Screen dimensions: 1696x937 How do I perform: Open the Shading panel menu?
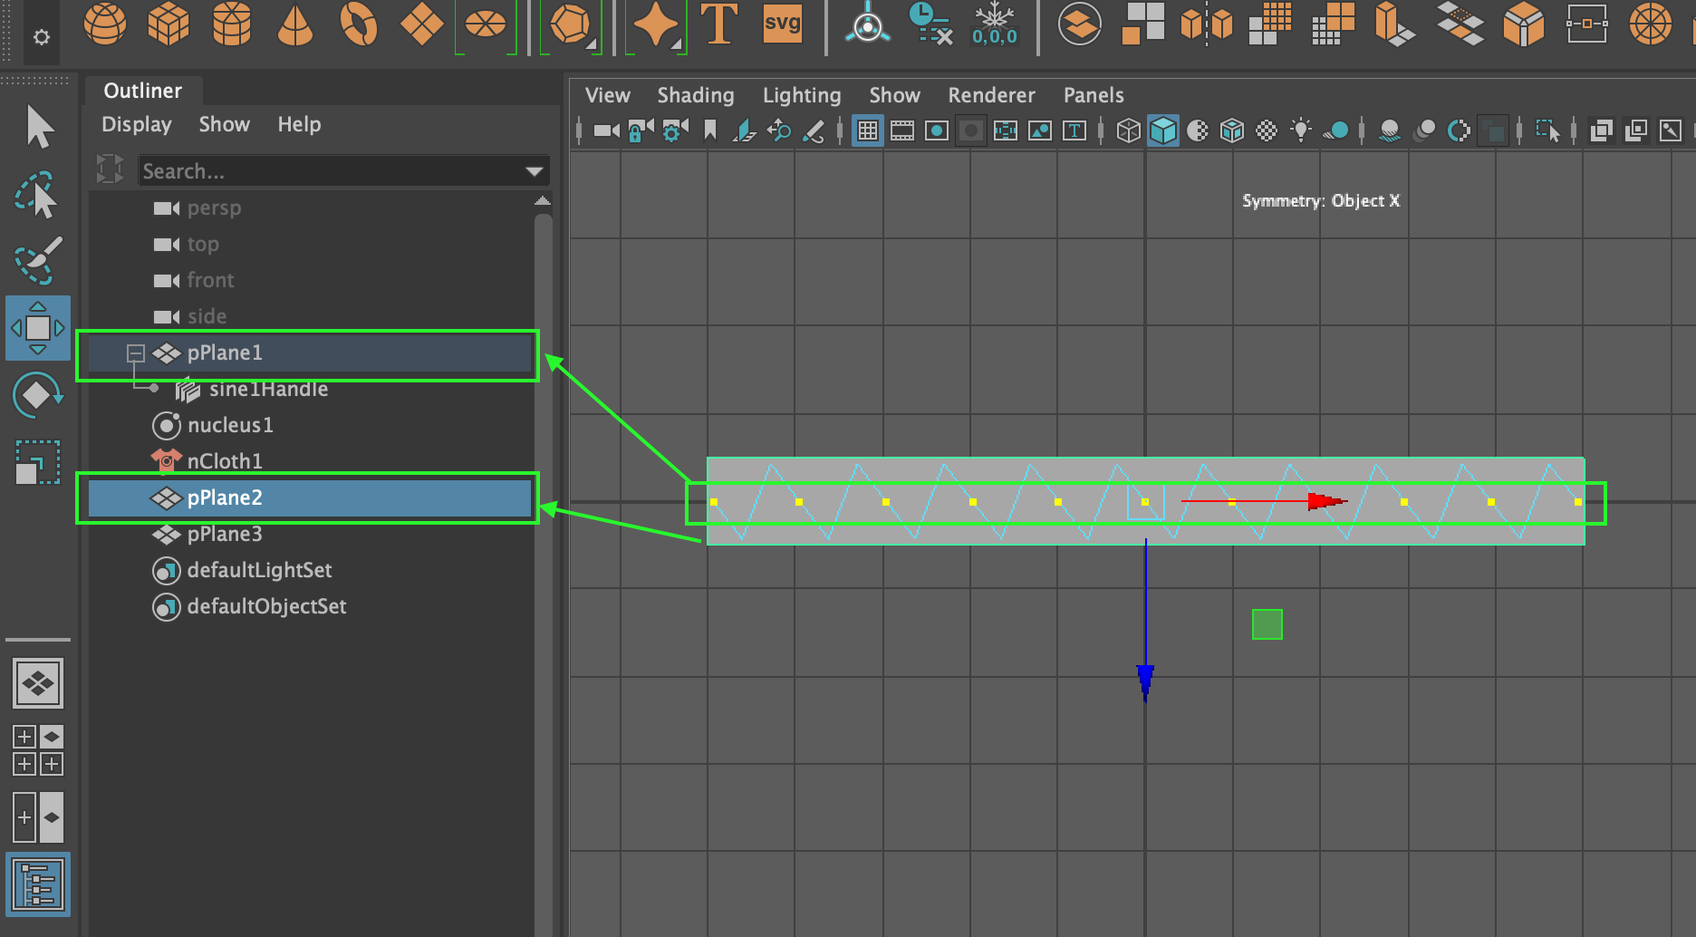[x=696, y=95]
